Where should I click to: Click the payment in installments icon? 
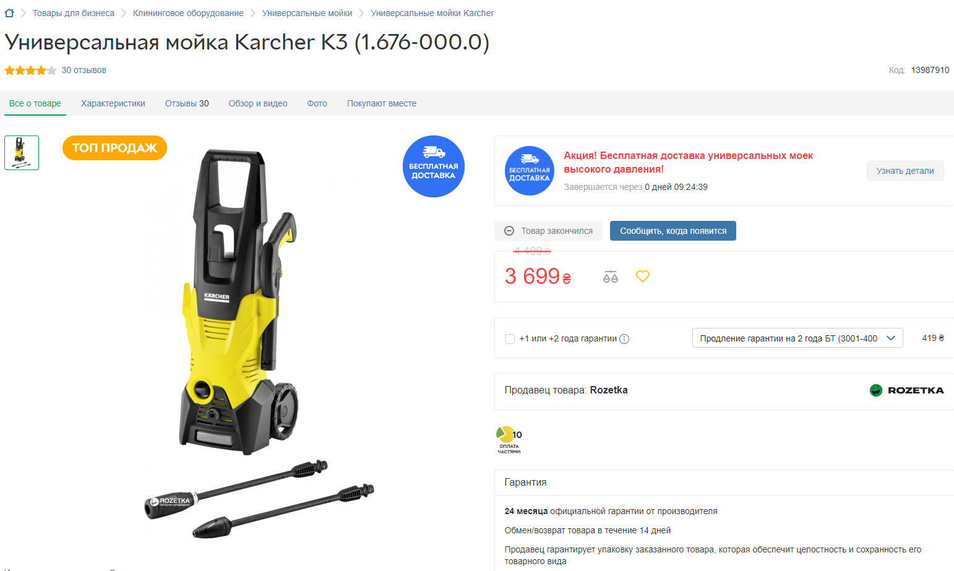[x=509, y=440]
